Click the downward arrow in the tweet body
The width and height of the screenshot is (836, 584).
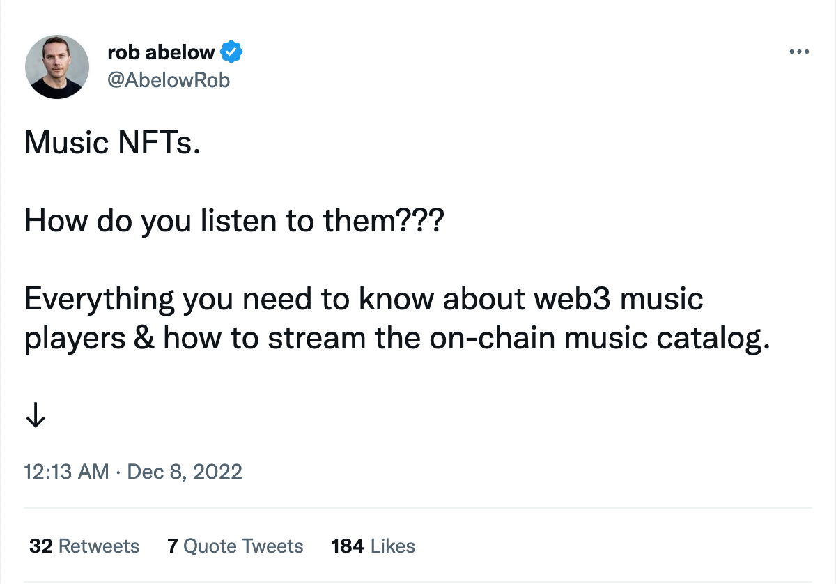(35, 415)
